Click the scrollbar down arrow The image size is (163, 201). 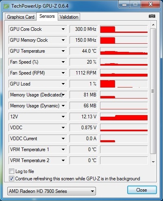[153, 162]
